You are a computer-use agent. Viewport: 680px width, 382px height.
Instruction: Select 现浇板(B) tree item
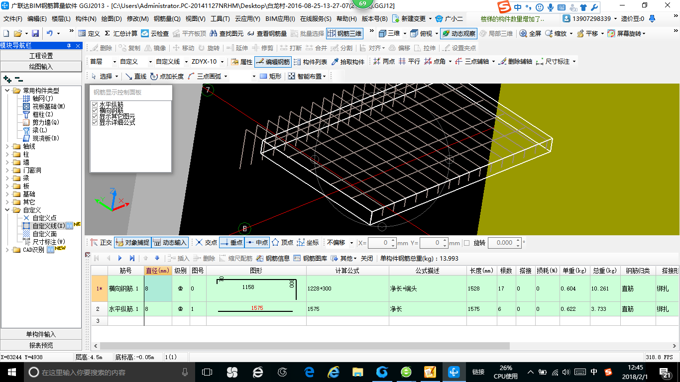[46, 138]
